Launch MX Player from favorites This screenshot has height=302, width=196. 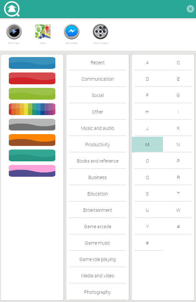click(14, 31)
